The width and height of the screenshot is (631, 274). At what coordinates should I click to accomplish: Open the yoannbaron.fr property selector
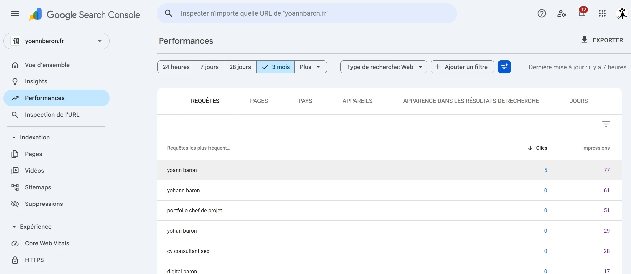[x=57, y=41]
